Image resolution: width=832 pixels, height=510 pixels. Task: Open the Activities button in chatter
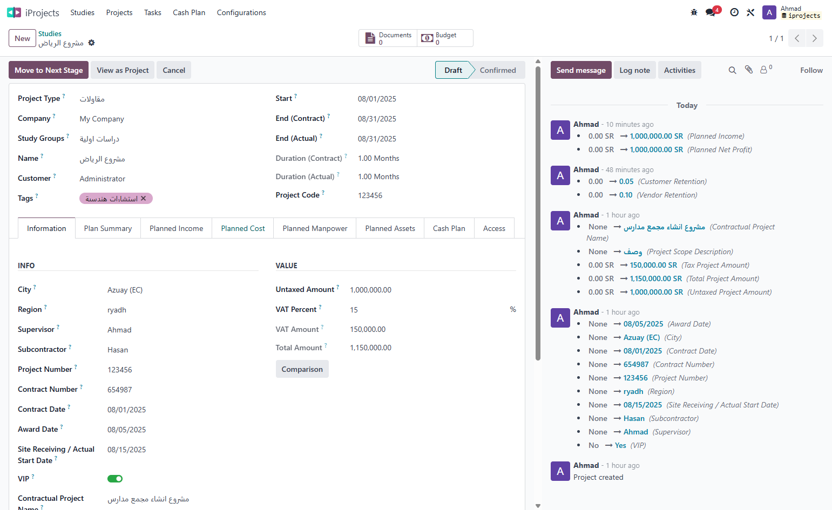[x=680, y=70]
